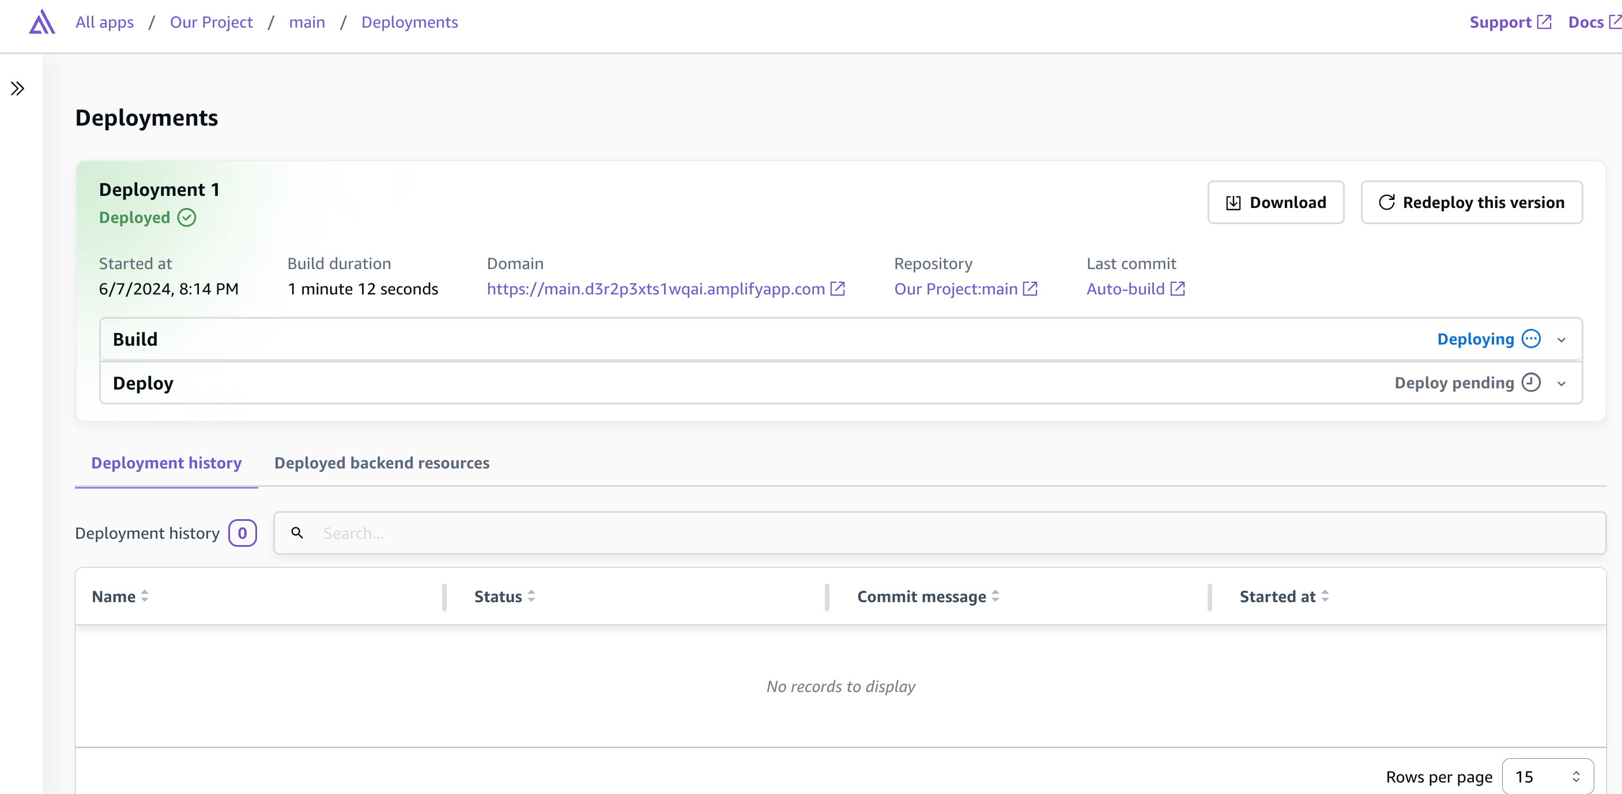Image resolution: width=1622 pixels, height=794 pixels.
Task: Click external link icon beside domain URL
Action: click(838, 288)
